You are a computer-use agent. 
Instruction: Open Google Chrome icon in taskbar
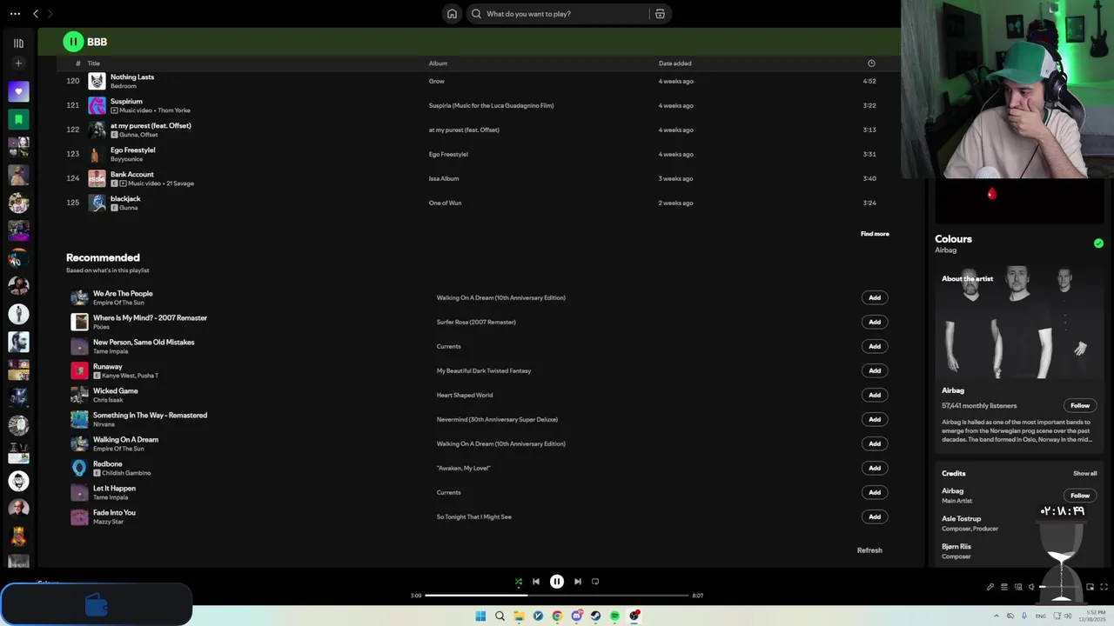[x=557, y=616]
